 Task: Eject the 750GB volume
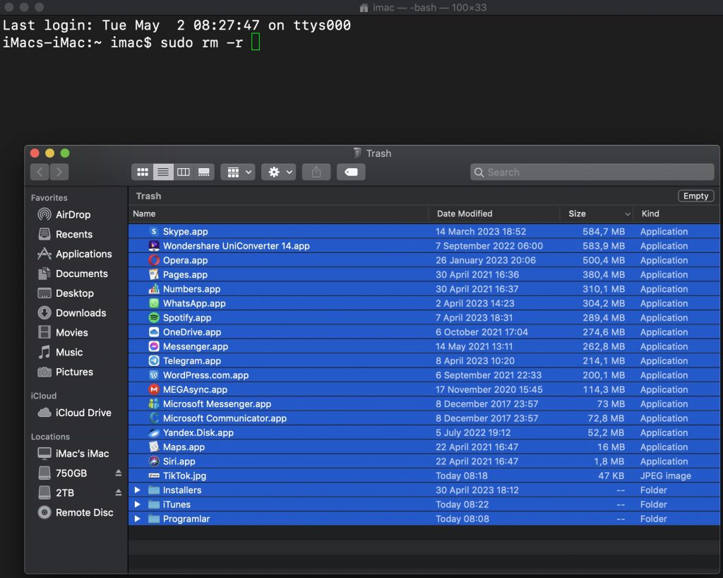coord(119,473)
